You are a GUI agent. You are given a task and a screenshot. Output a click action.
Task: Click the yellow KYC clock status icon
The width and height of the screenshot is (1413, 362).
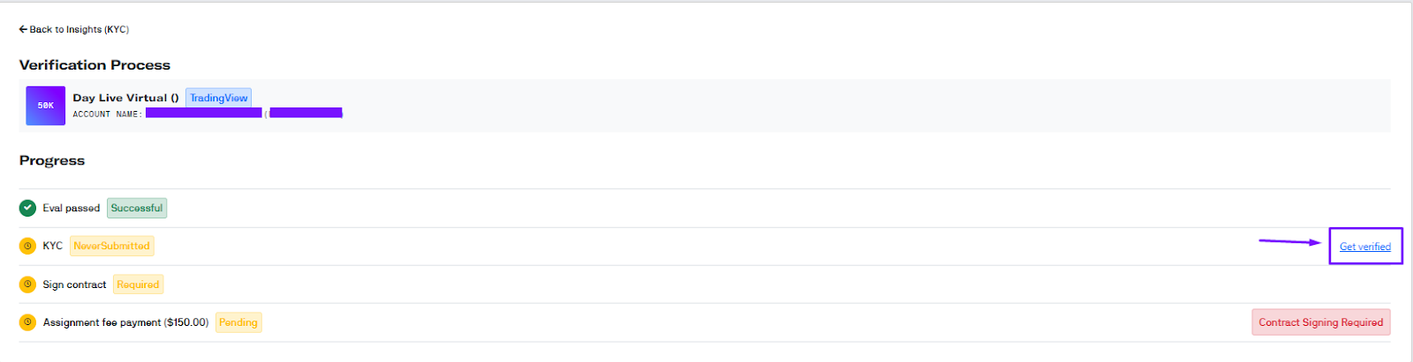click(x=27, y=246)
